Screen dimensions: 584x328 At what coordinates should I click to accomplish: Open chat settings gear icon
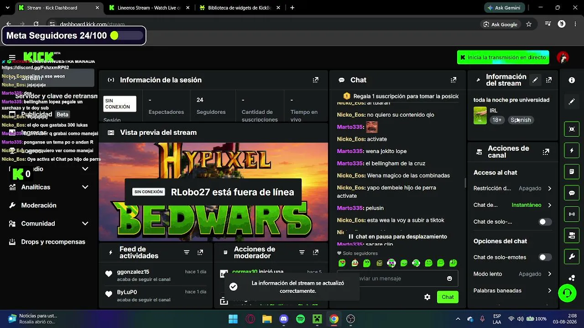click(427, 297)
